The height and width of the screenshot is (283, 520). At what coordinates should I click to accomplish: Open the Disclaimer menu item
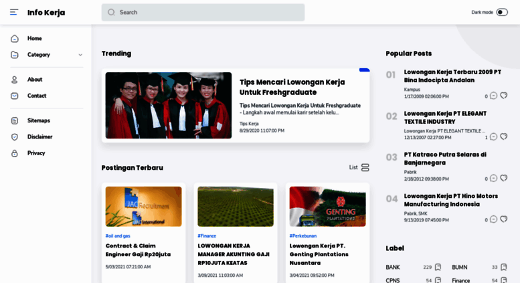tap(39, 137)
